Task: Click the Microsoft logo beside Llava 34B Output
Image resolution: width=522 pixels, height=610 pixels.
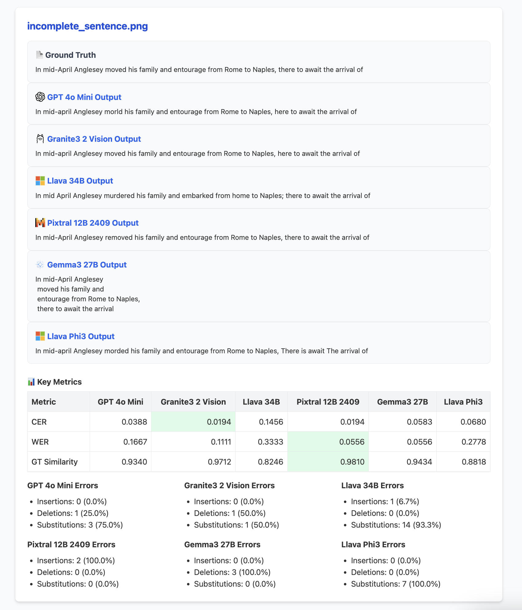Action: (40, 181)
